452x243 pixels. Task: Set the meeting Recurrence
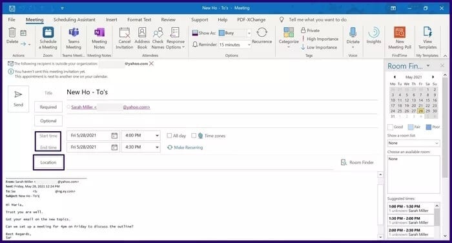(x=262, y=36)
